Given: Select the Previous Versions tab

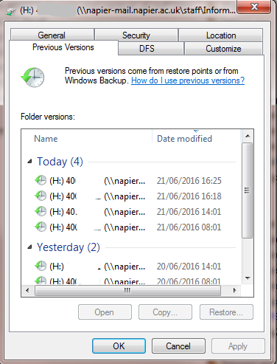Looking at the screenshot, I should click(x=63, y=47).
